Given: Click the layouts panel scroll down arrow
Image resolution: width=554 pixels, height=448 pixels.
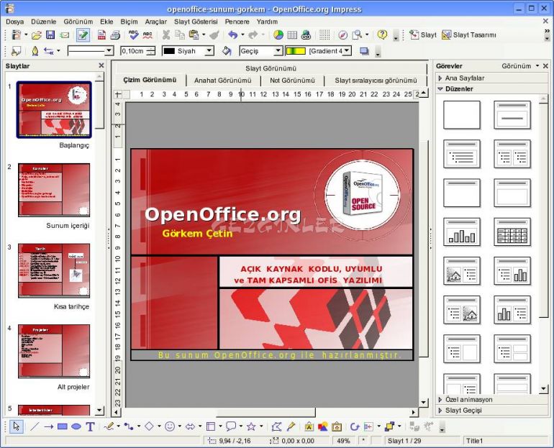Looking at the screenshot, I should click(544, 389).
